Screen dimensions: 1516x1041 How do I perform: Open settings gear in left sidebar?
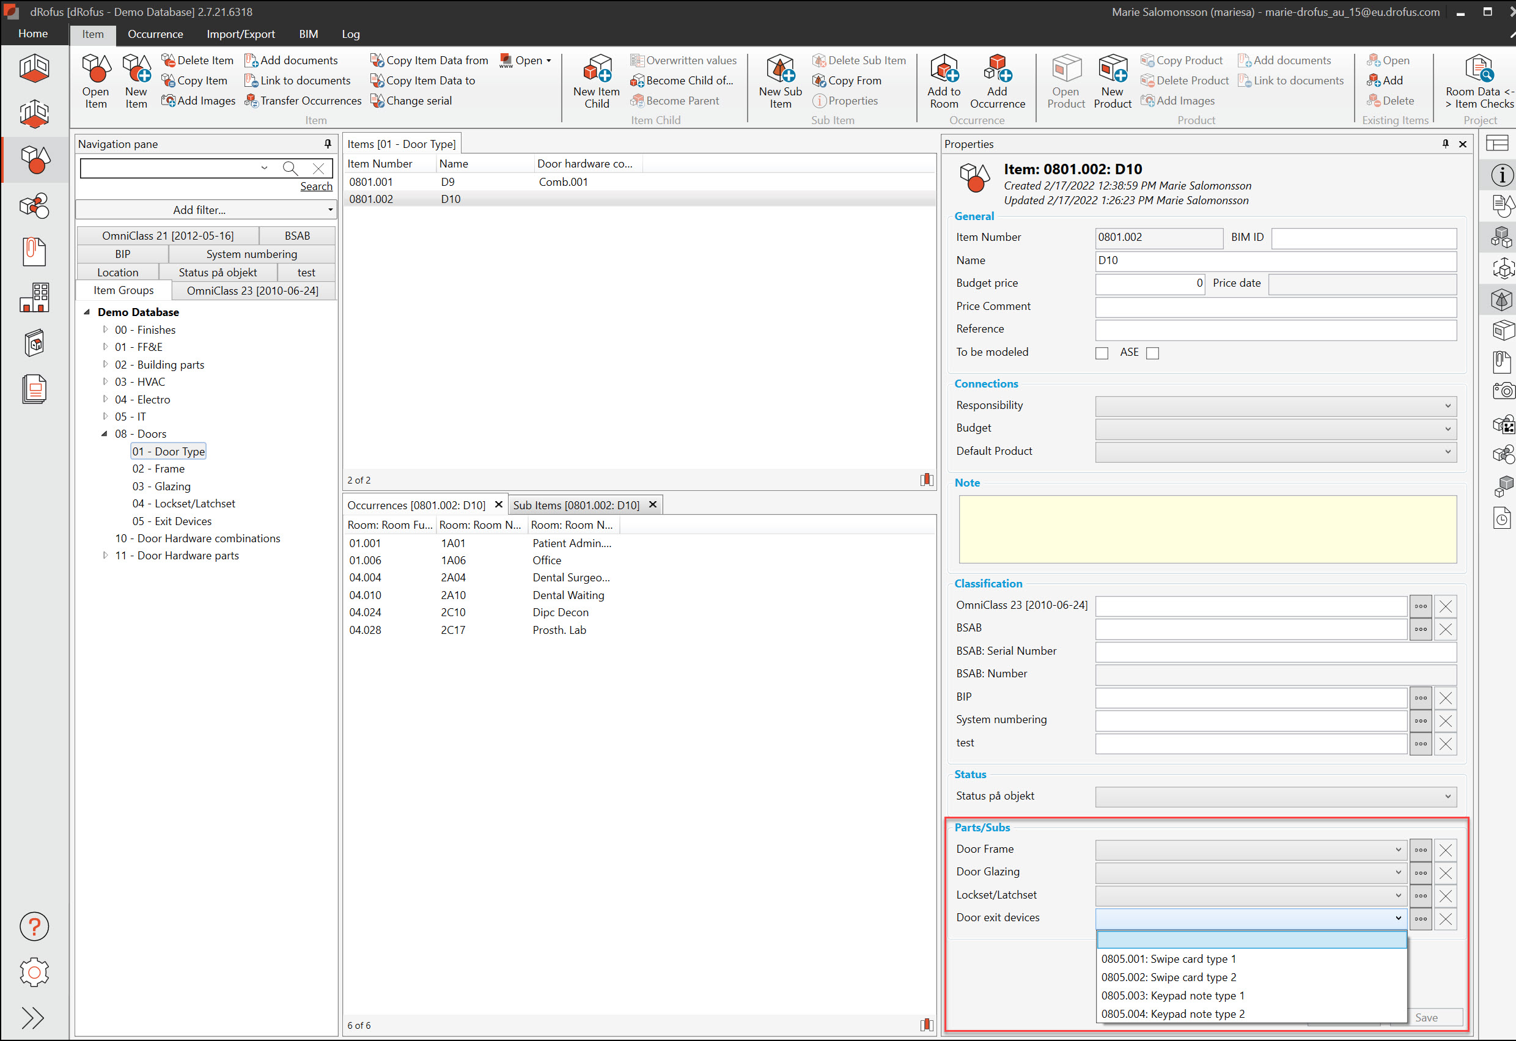pos(34,973)
